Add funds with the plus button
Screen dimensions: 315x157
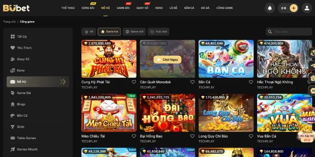pos(293,8)
